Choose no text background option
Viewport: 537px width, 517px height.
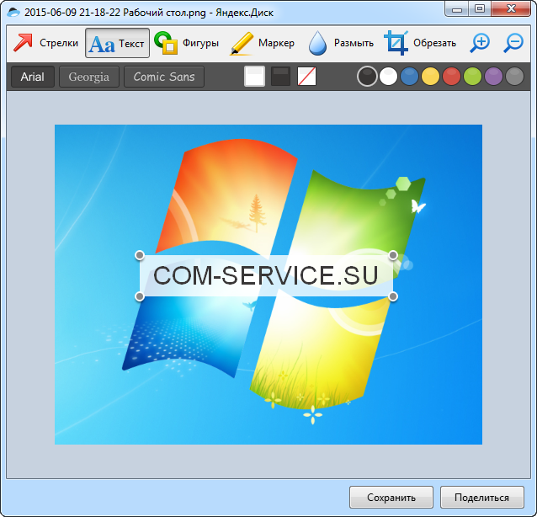click(x=306, y=76)
